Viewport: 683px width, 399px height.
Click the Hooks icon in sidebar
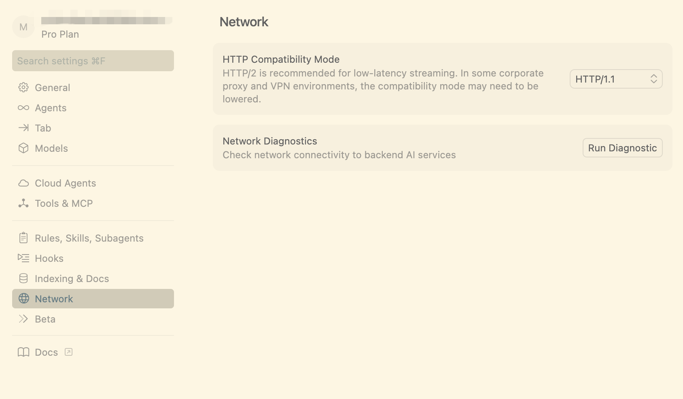[23, 258]
